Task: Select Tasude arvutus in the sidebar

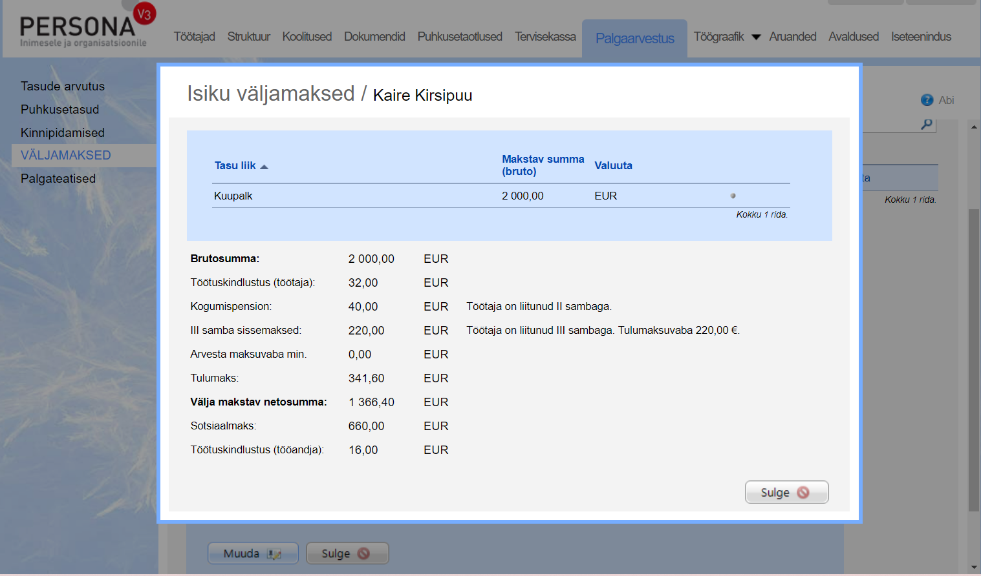Action: (x=63, y=86)
